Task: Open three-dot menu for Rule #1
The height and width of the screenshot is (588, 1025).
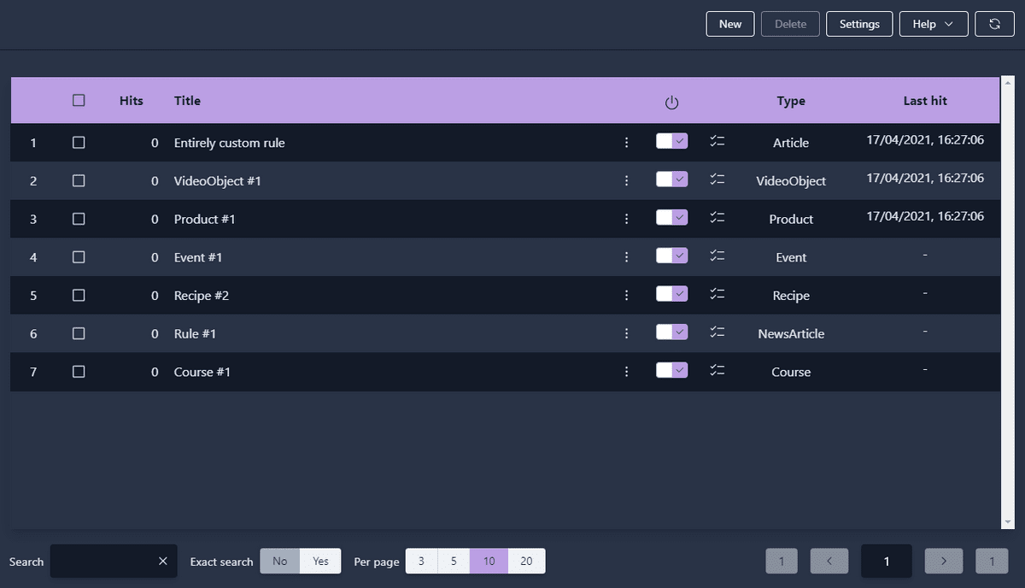Action: point(627,333)
